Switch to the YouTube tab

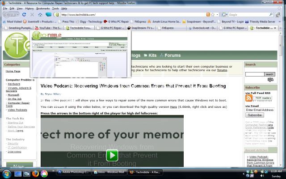coord(49,28)
